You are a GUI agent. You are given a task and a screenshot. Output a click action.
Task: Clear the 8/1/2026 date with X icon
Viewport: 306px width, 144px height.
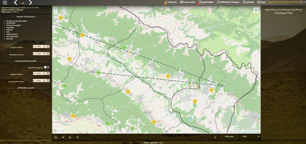(x=44, y=73)
